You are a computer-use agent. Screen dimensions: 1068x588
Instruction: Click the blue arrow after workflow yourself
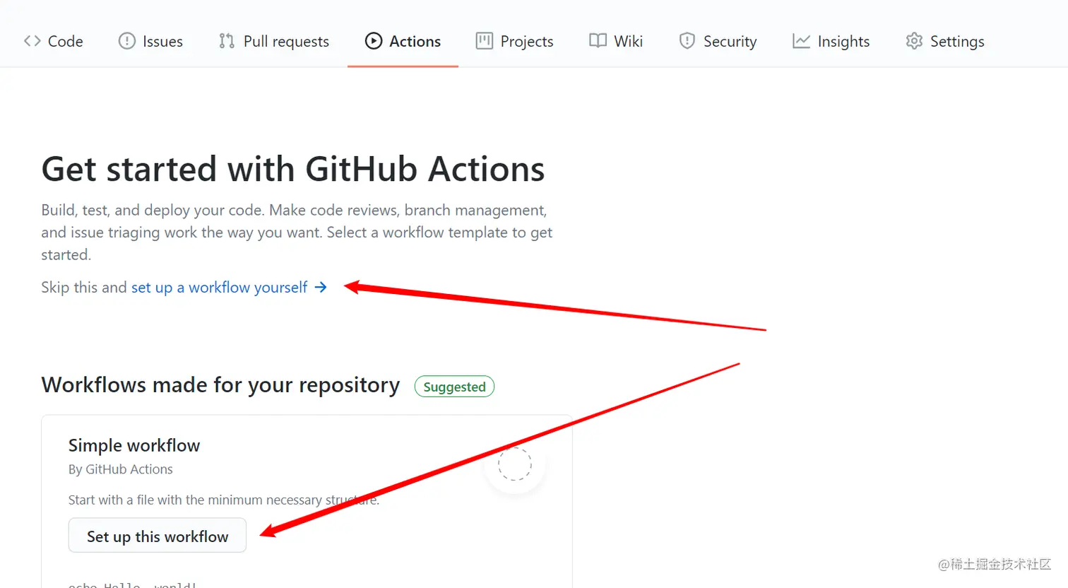coord(321,287)
